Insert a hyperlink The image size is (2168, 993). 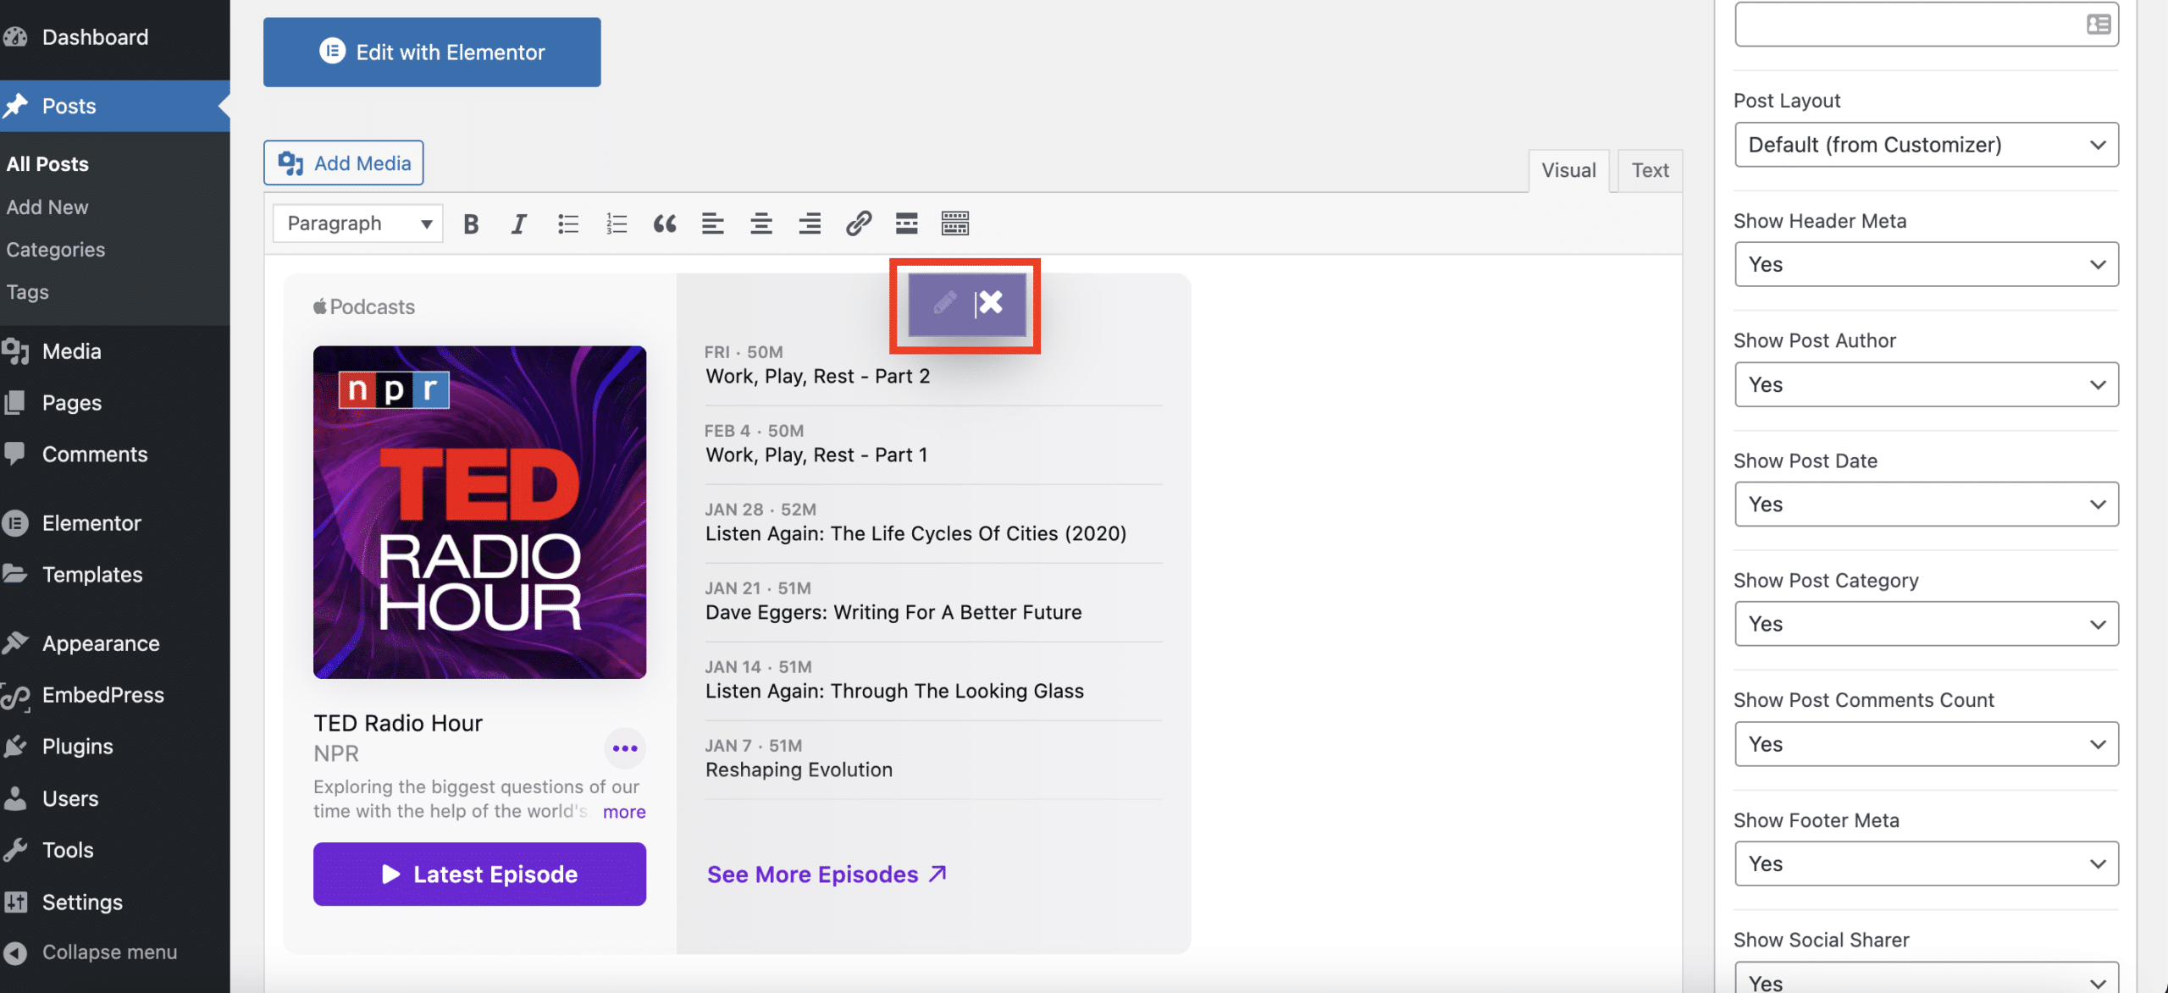[858, 223]
